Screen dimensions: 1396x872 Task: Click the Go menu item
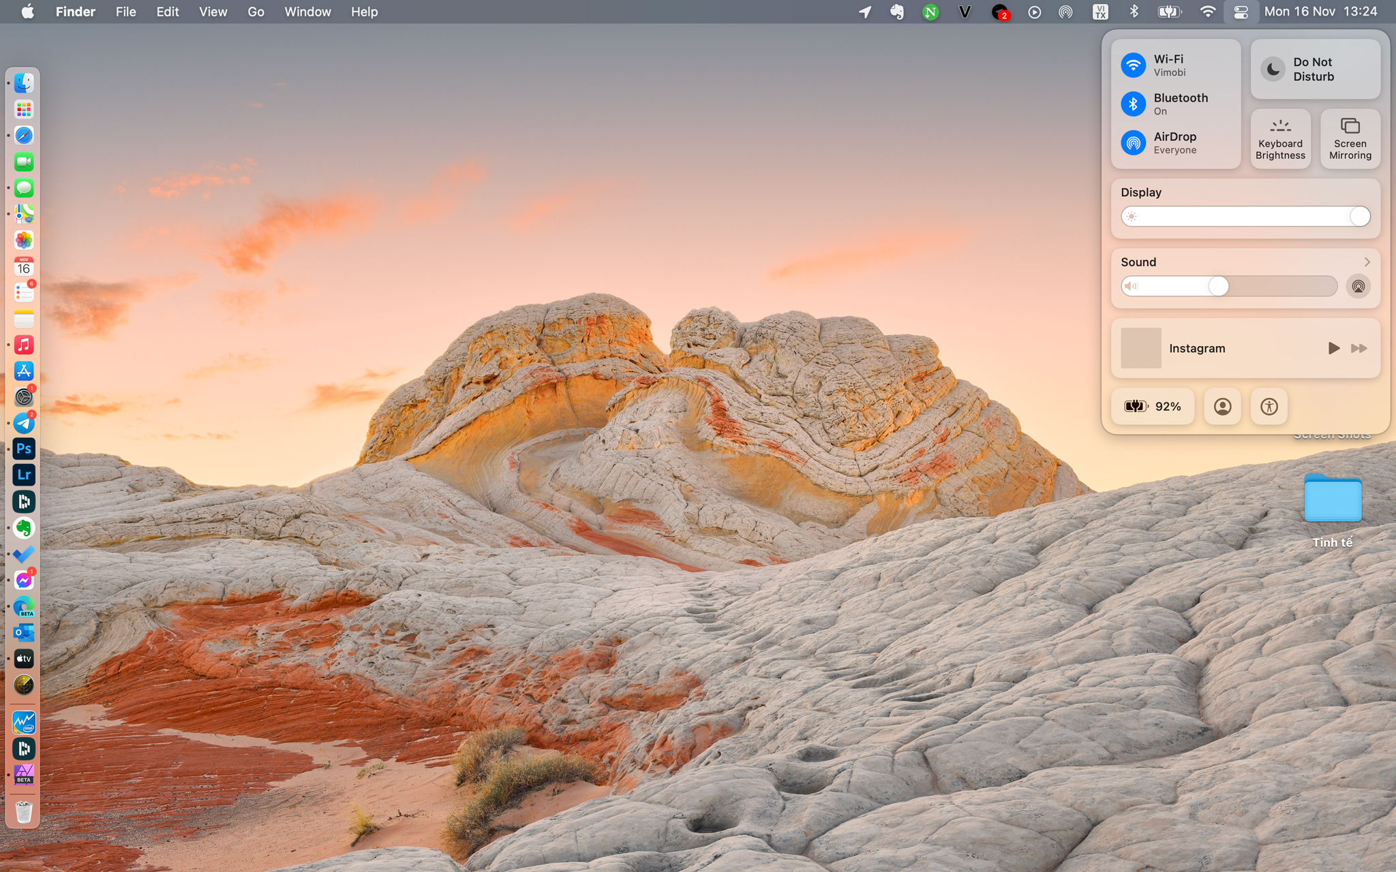256,12
